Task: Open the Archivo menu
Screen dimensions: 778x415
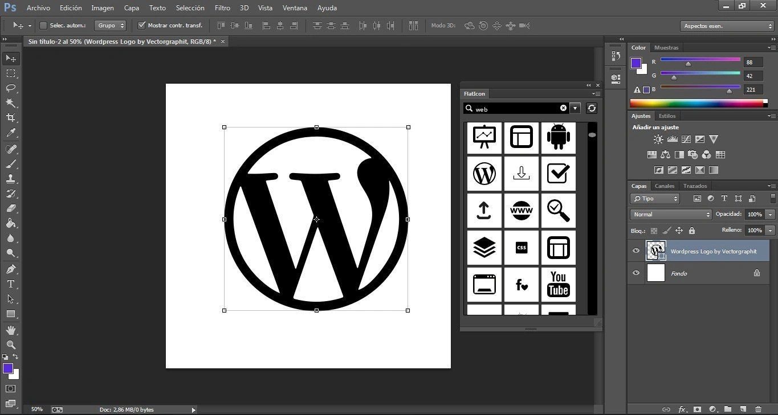Action: 38,8
